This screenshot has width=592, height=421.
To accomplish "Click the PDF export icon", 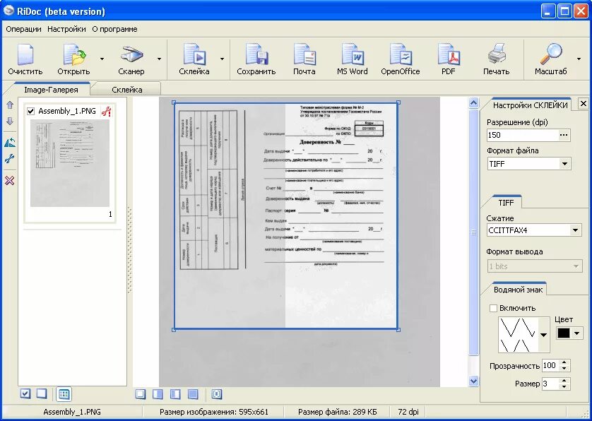I will coord(449,55).
